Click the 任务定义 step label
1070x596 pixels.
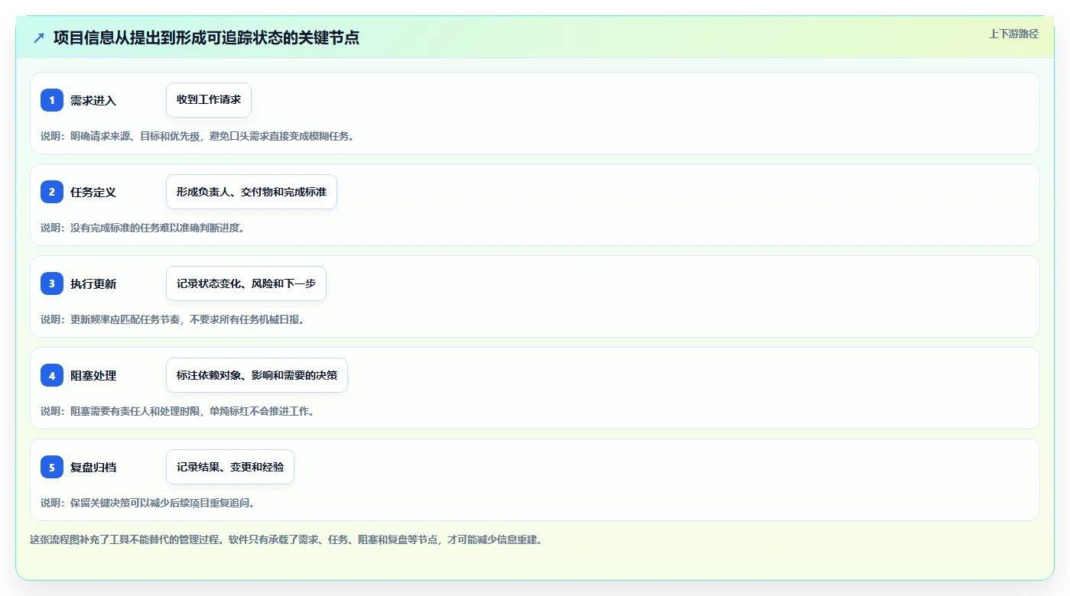pos(93,192)
